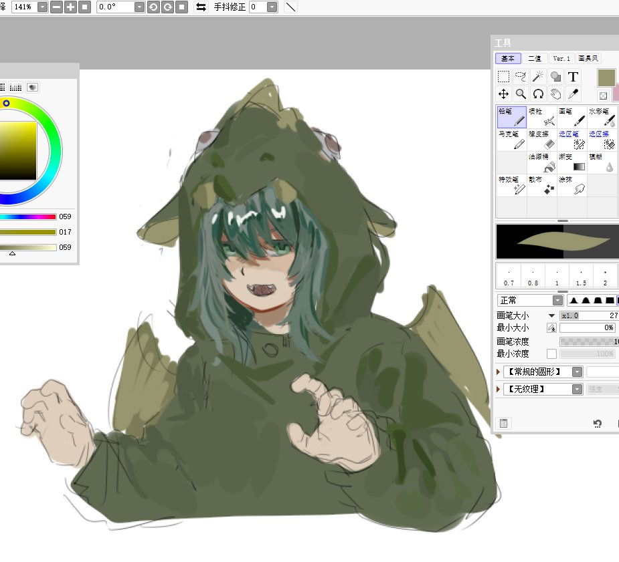
Task: Select the text T tool
Action: [x=573, y=76]
